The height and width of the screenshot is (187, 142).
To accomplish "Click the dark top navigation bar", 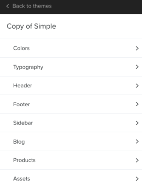I will tap(71, 7).
